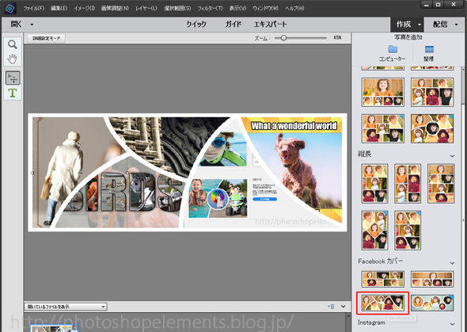Screen dimensions: 467x332
Task: Adjust the ズーム zoom slider handle
Action: tap(283, 38)
